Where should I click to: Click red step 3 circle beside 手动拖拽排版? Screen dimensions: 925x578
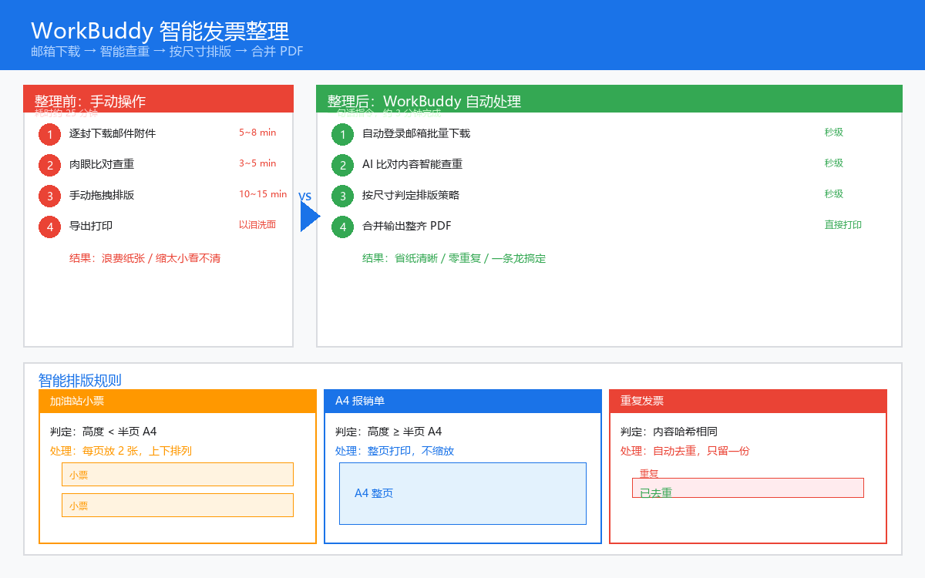coord(49,196)
